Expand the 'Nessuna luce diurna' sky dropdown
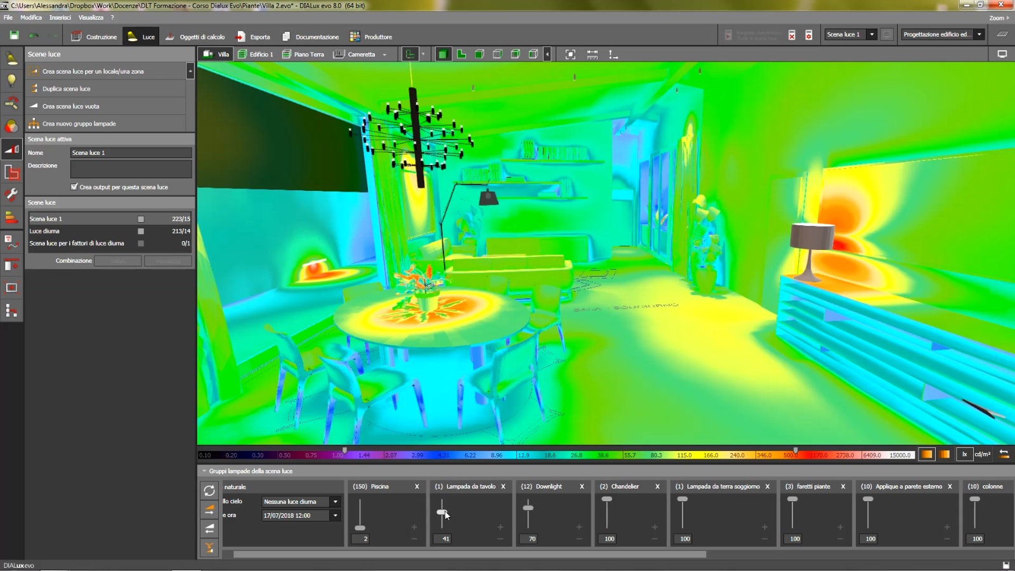 335,502
